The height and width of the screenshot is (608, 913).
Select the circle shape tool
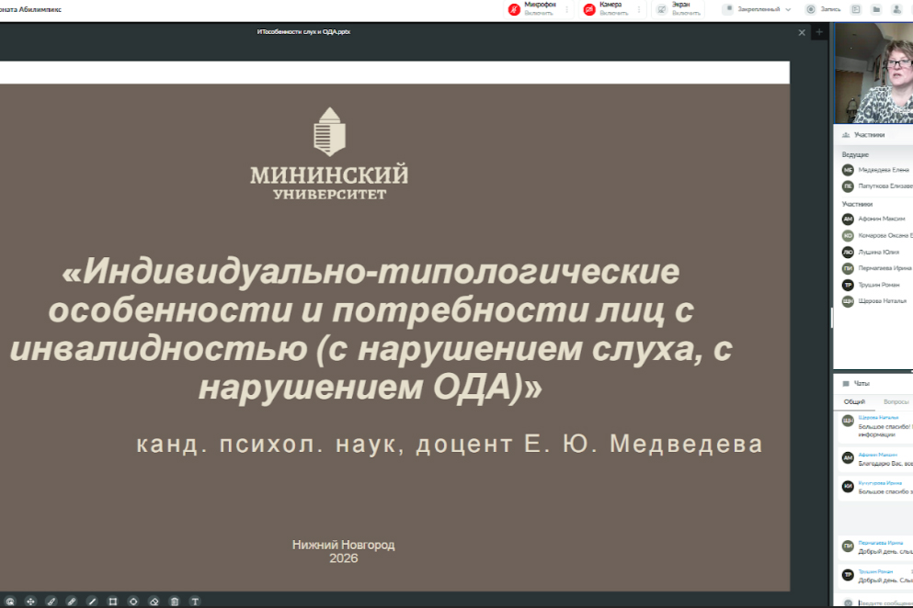[x=133, y=602]
